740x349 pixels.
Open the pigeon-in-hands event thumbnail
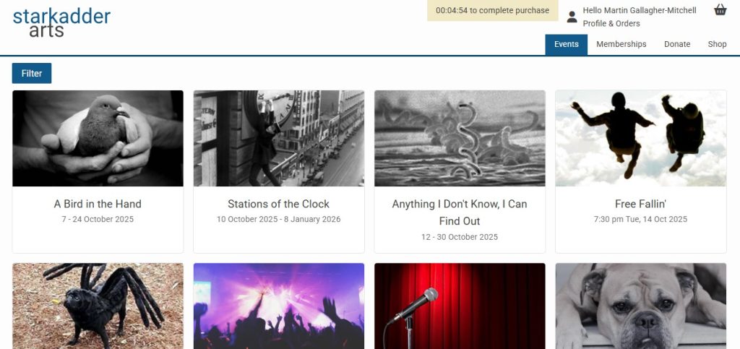click(x=98, y=138)
